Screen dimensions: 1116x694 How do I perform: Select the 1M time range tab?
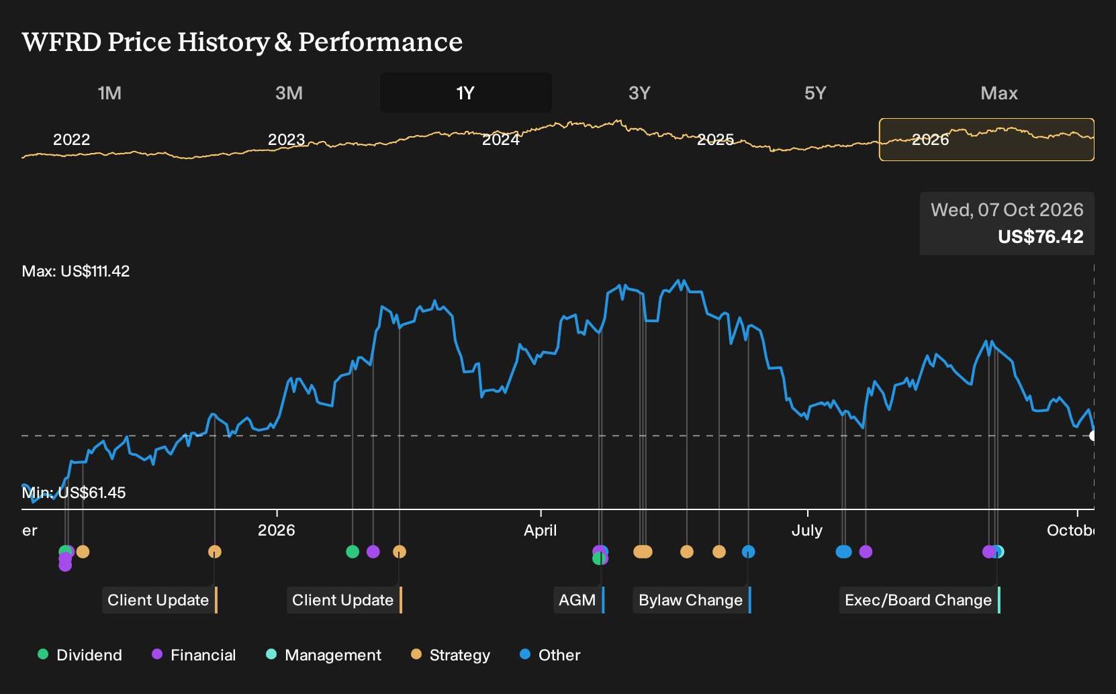pos(109,93)
